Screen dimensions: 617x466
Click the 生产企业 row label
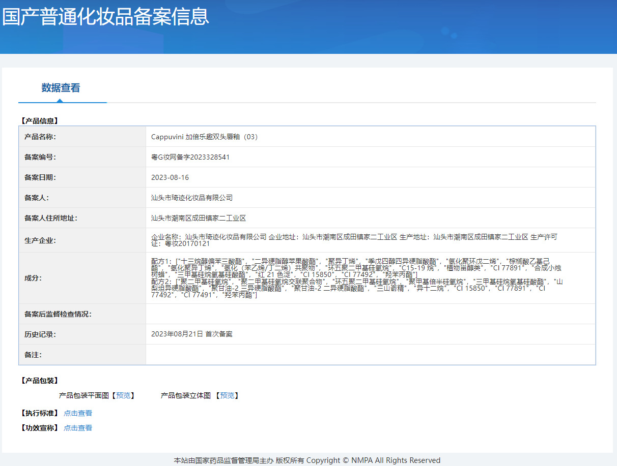(40, 240)
